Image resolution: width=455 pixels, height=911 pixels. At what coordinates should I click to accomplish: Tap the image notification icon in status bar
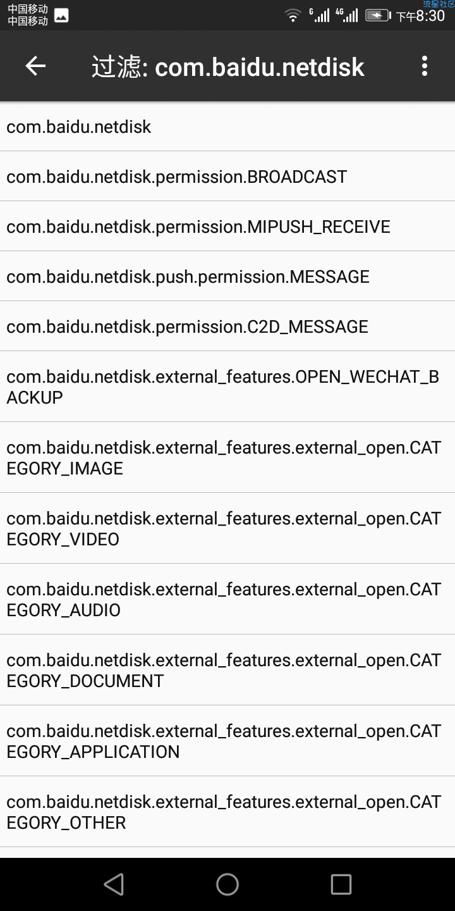pyautogui.click(x=61, y=16)
